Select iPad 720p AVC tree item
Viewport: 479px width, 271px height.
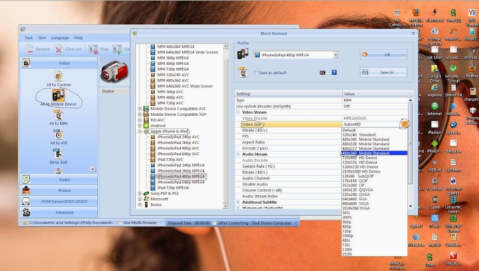click(x=170, y=160)
